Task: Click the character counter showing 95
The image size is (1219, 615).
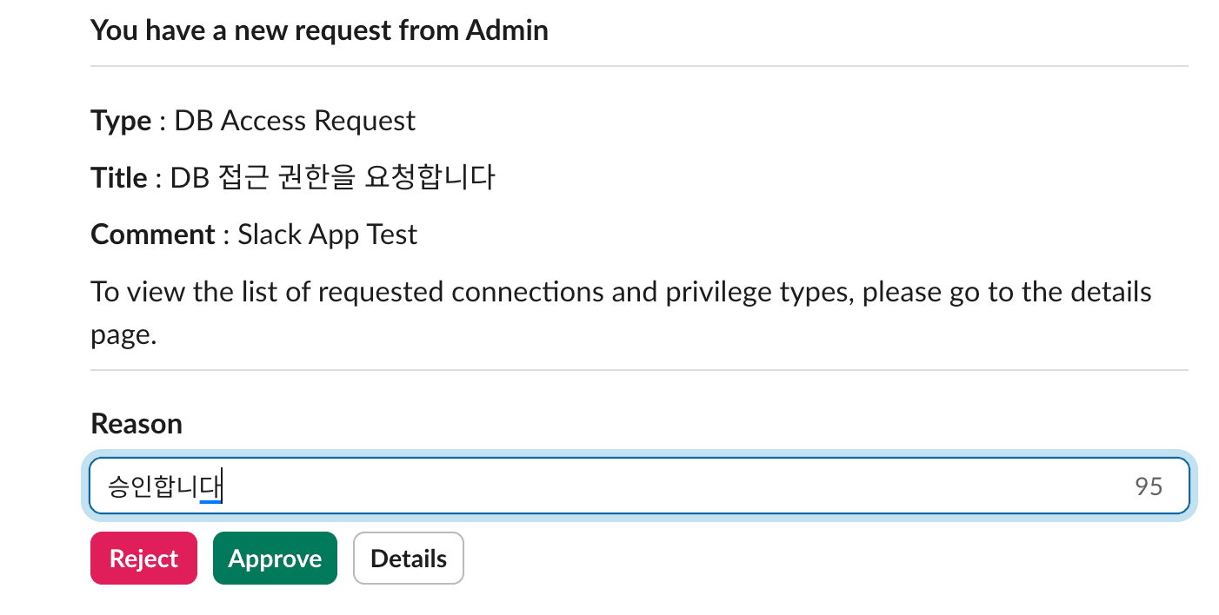Action: pyautogui.click(x=1149, y=486)
